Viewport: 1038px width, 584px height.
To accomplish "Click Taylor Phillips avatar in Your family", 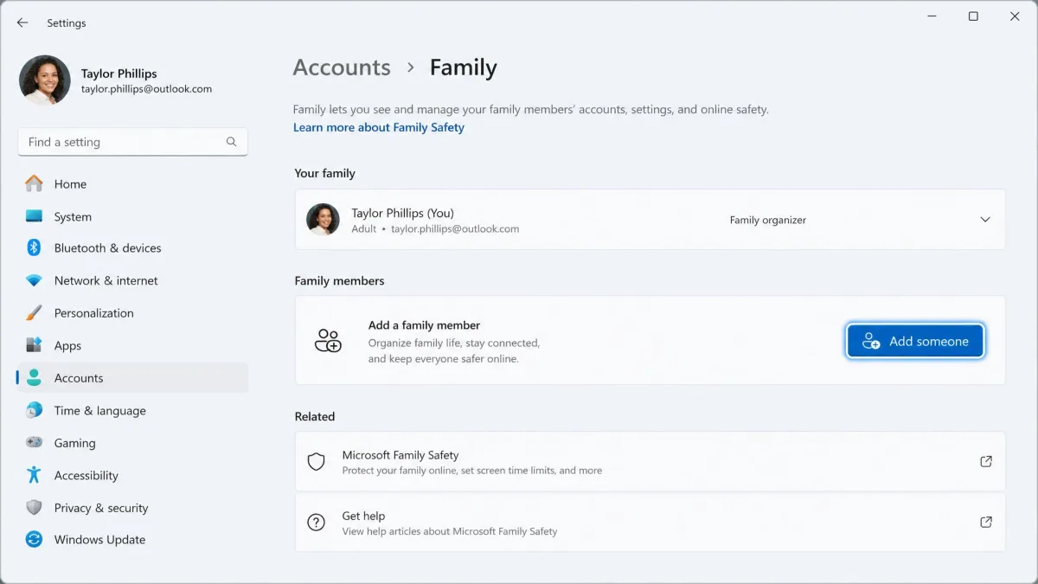I will 324,220.
